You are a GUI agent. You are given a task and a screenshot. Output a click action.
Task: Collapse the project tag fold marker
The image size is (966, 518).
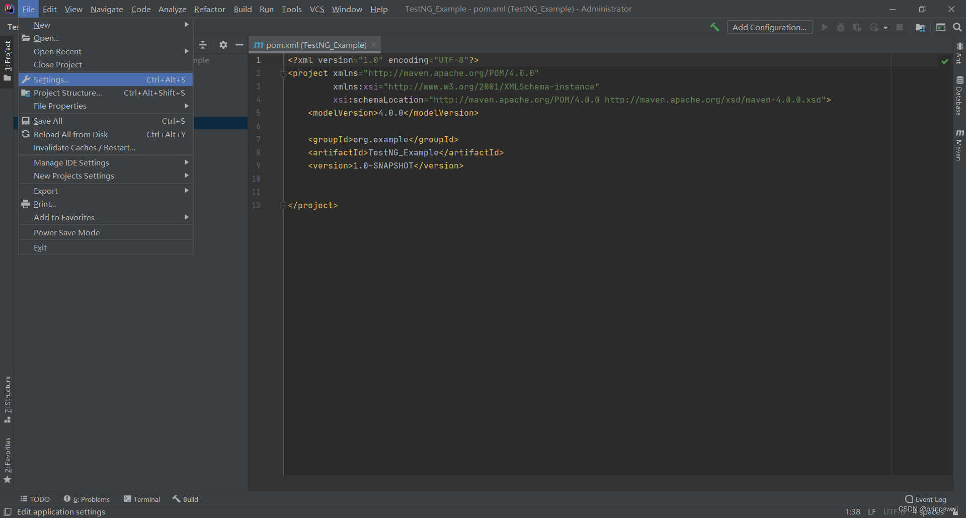coord(283,73)
